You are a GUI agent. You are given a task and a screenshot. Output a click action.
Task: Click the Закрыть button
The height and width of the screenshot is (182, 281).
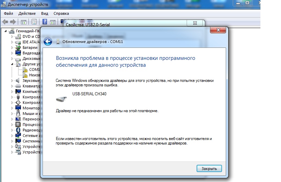(209, 169)
